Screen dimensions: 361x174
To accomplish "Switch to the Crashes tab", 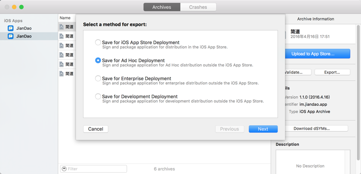I will tap(198, 7).
